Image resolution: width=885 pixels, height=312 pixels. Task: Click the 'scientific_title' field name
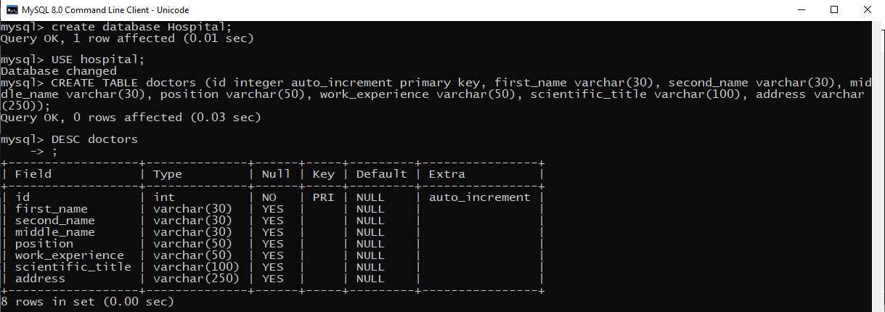point(73,267)
